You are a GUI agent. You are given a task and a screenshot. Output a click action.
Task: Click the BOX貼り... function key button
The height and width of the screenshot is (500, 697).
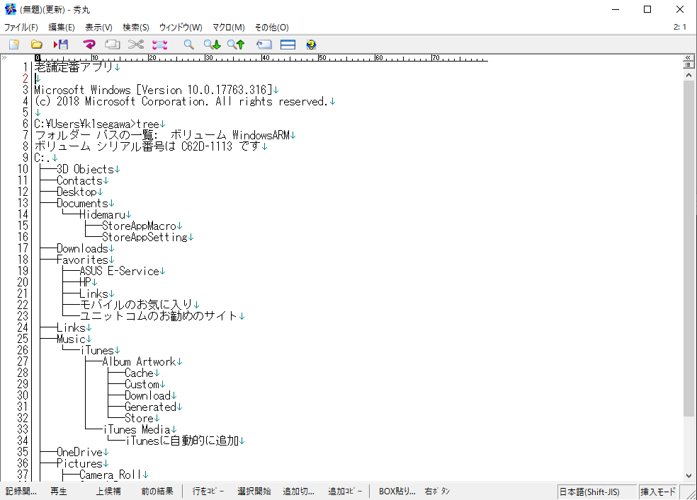tap(397, 492)
